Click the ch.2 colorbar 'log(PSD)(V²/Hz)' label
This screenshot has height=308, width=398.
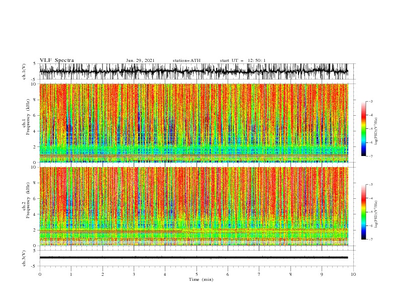(376, 214)
